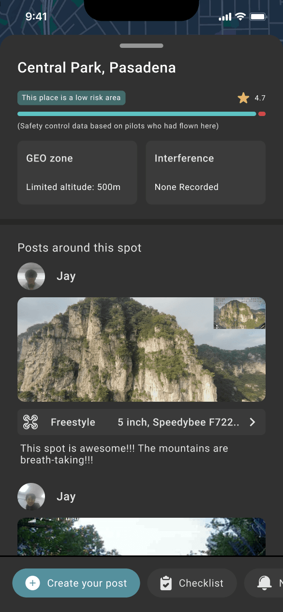This screenshot has width=283, height=612.
Task: Open the Freestyle drone info row
Action: pyautogui.click(x=141, y=422)
